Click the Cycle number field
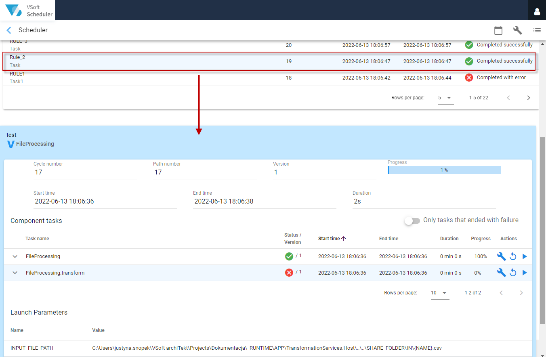Screen dimensions: 546x357 point(85,172)
